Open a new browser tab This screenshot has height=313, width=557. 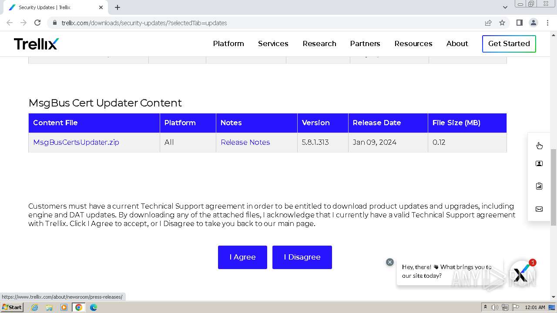[x=117, y=7]
